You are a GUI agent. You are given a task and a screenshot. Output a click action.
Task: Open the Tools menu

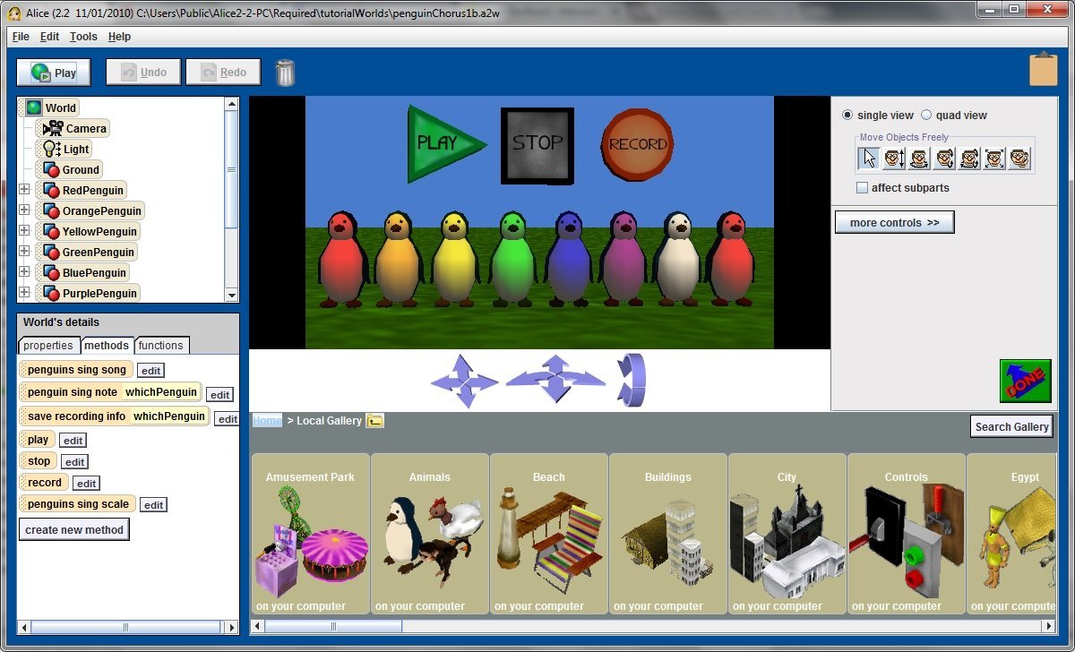click(x=82, y=37)
